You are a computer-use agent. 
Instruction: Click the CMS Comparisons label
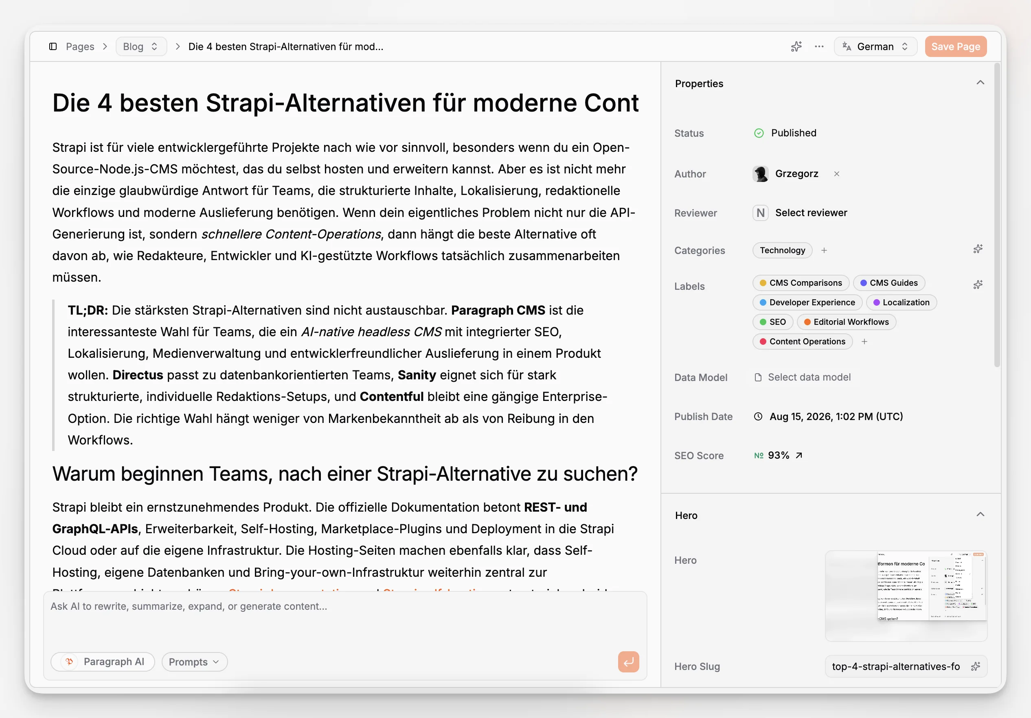coord(801,283)
